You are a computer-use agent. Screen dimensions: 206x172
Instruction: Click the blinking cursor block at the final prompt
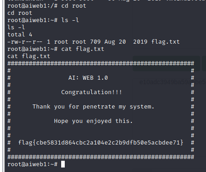(x=63, y=164)
